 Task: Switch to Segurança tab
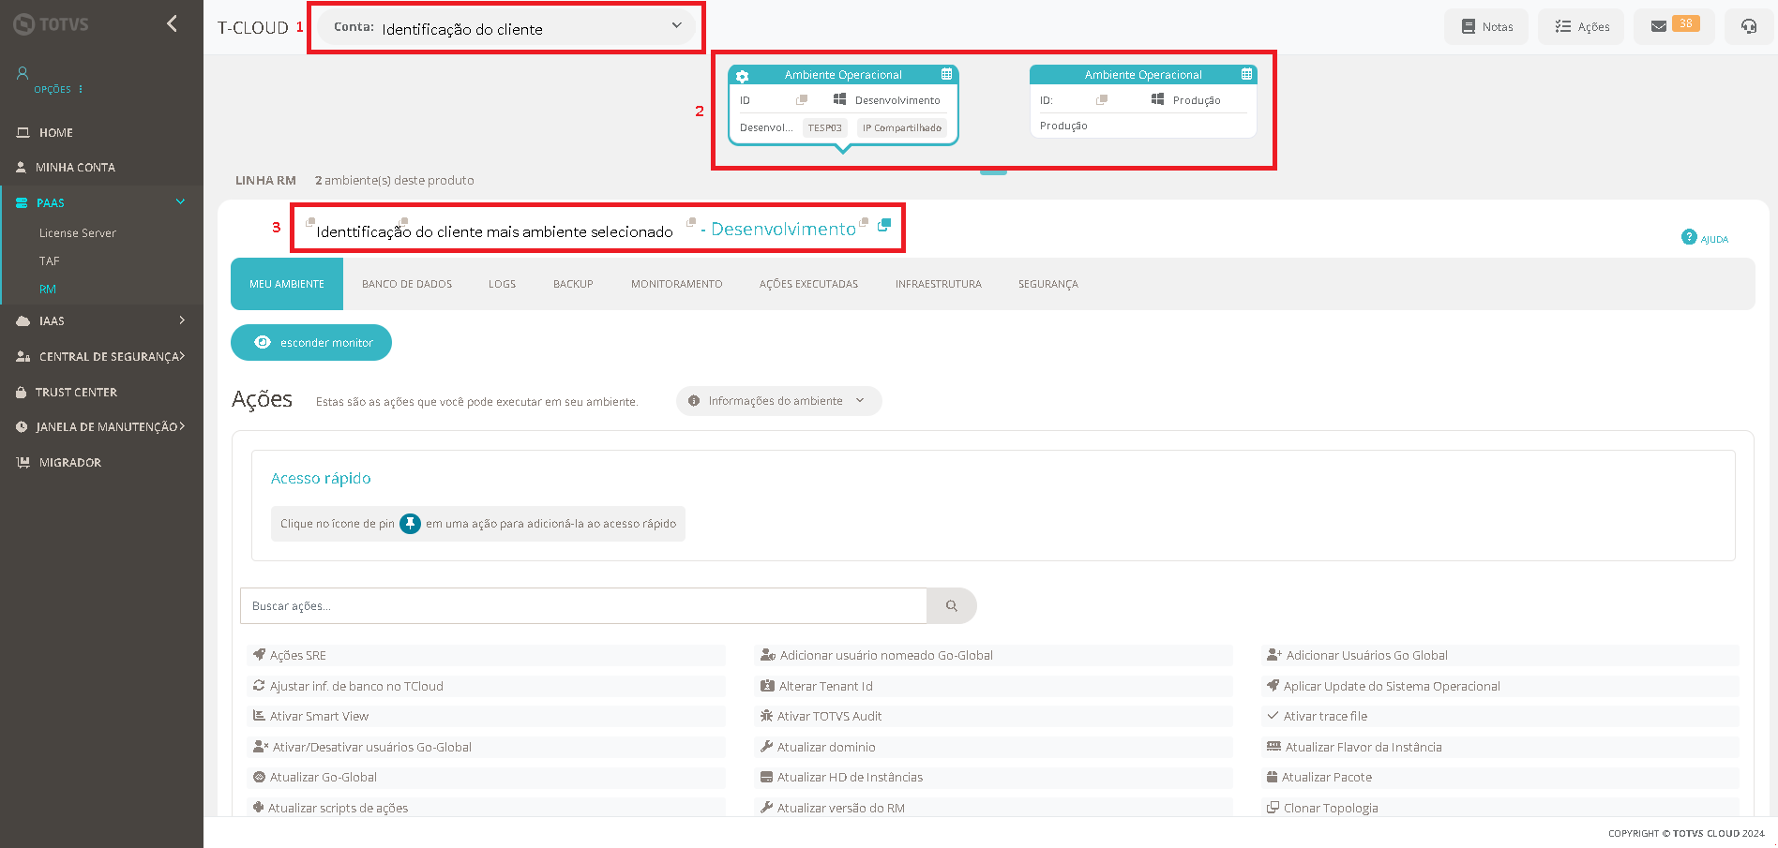1048,284
